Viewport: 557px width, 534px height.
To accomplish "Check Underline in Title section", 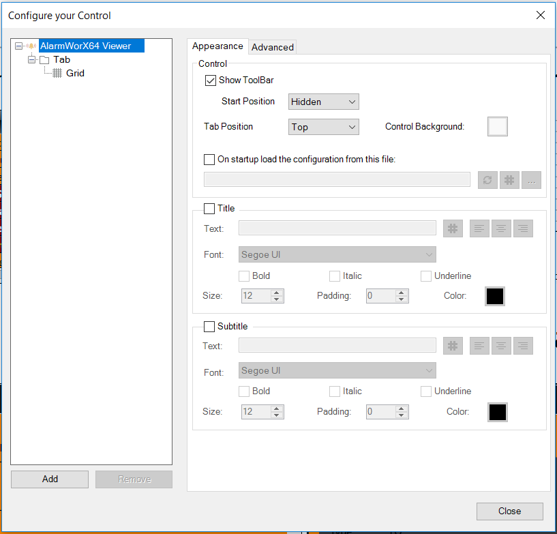I will coord(426,276).
